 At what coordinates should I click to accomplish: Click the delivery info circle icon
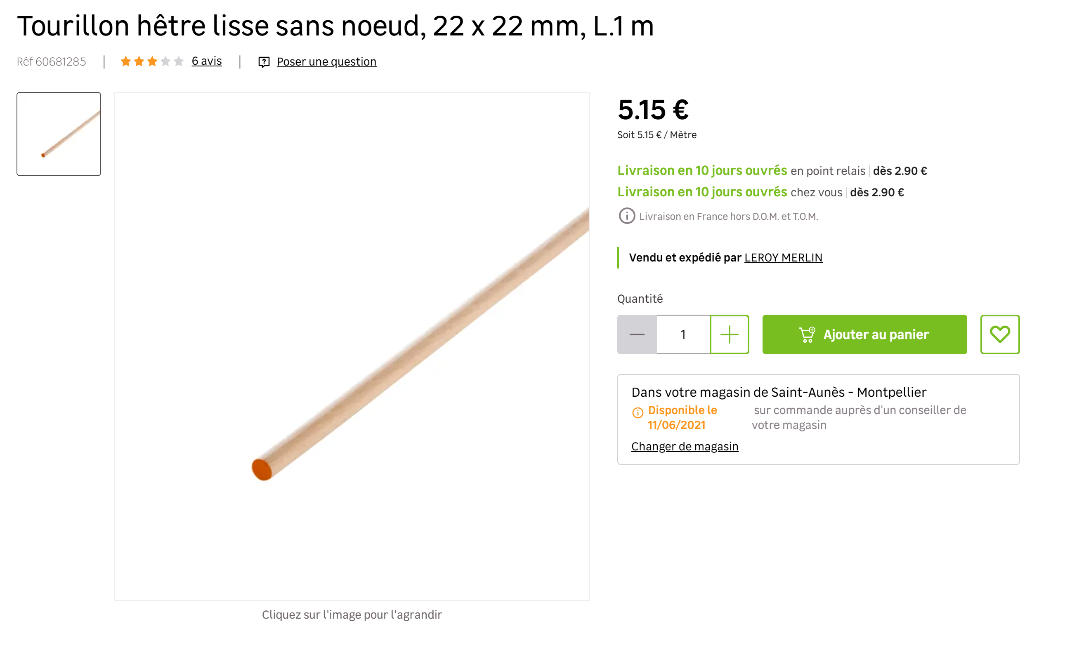click(626, 216)
